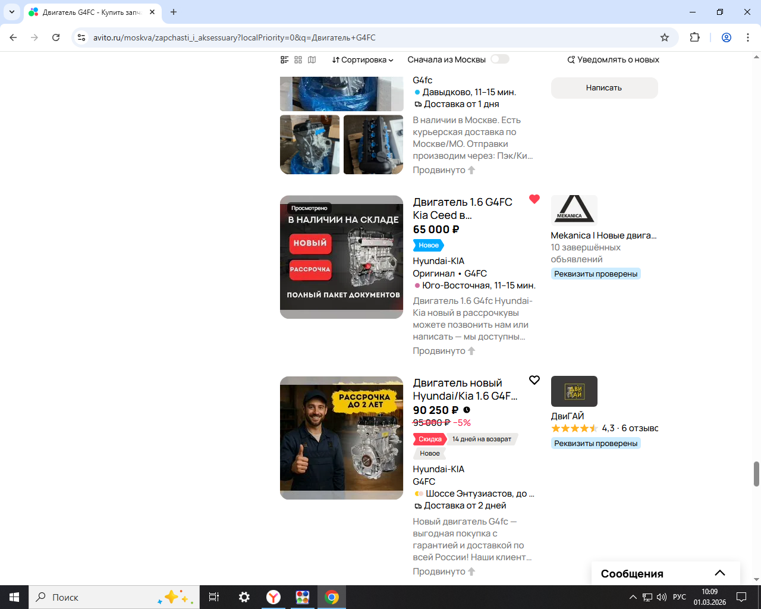Click the Написать button
The width and height of the screenshot is (761, 609).
click(x=604, y=88)
